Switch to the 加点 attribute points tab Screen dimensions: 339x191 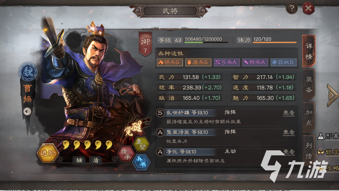[x=309, y=117]
